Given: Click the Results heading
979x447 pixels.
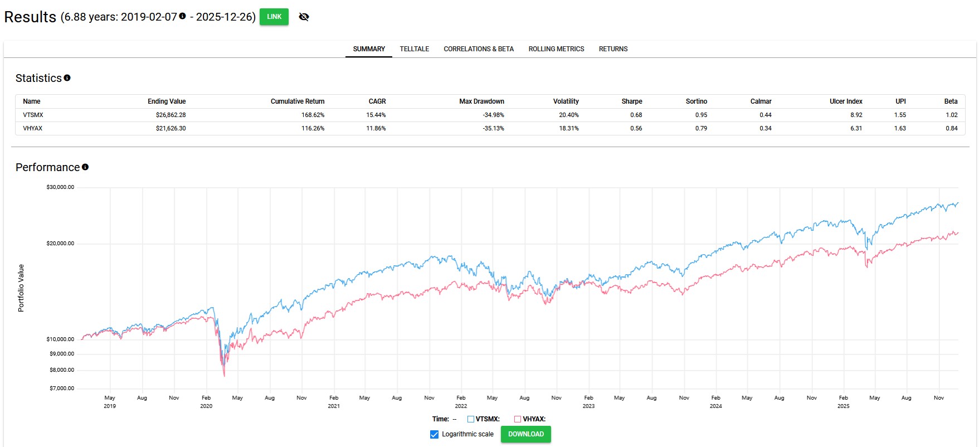Looking at the screenshot, I should (30, 17).
